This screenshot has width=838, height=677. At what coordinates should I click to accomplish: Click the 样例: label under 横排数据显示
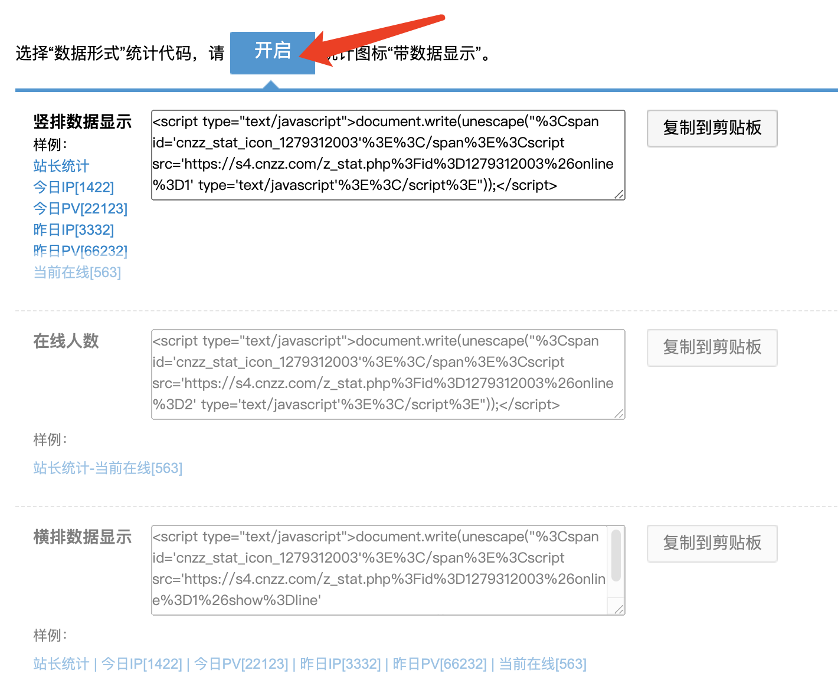click(50, 636)
